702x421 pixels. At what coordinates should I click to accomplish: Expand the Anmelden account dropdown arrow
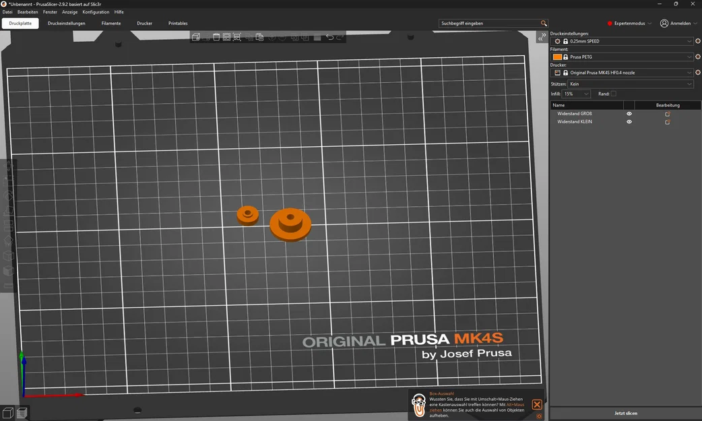pos(695,24)
